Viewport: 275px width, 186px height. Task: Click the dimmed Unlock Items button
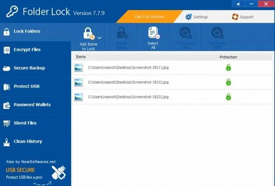(121, 38)
